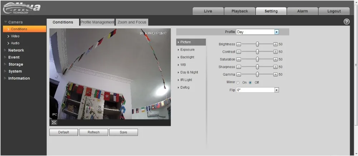358x156 pixels.
Task: Click the Dahua Technology logo
Action: click(22, 9)
